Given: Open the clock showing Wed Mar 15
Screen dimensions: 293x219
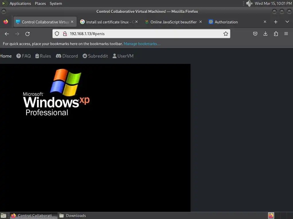Looking at the screenshot, I should pyautogui.click(x=273, y=3).
